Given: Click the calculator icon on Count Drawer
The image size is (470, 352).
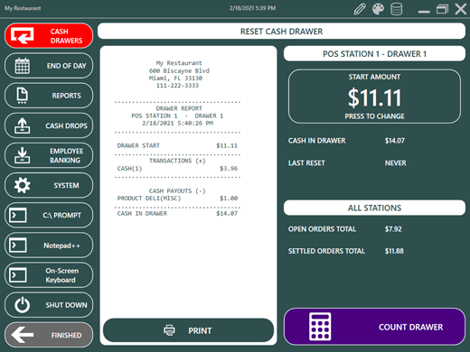Looking at the screenshot, I should [x=320, y=327].
